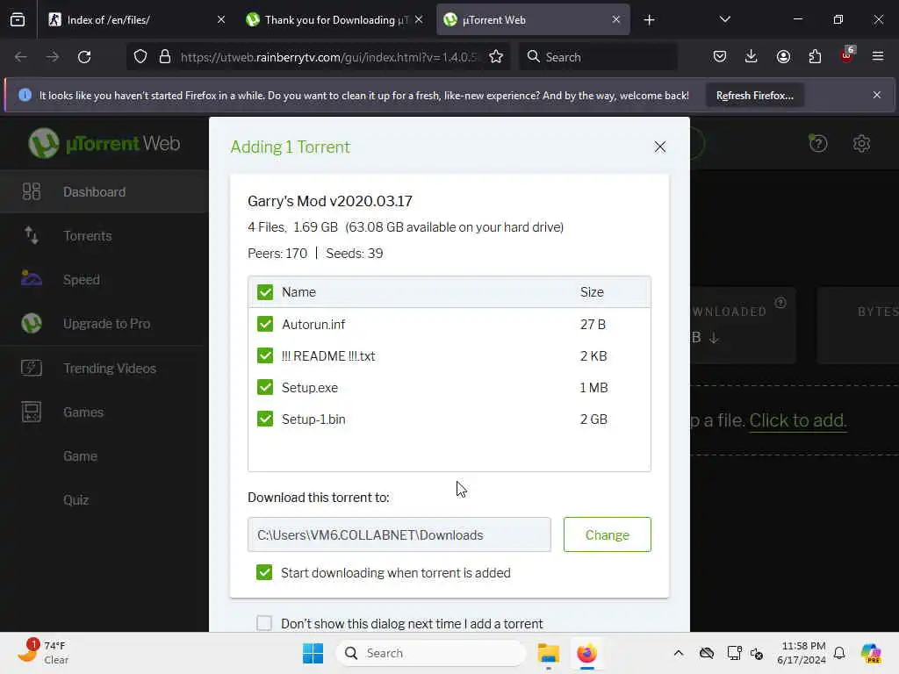The width and height of the screenshot is (899, 674).
Task: Click the Dashboard grid icon
Action: pos(31,191)
